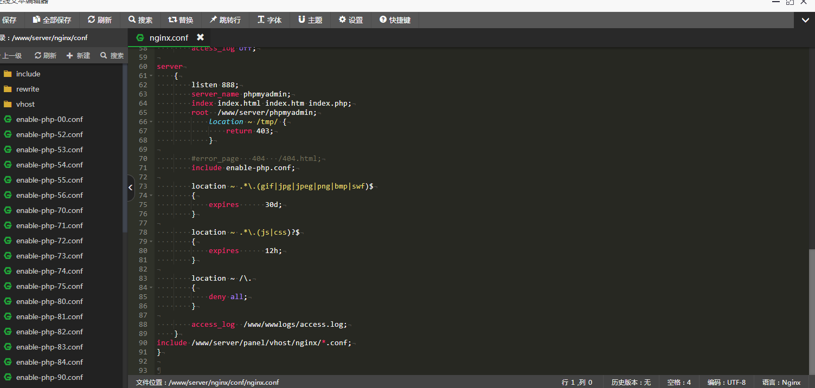This screenshot has height=388, width=815.
Task: Click the folder icon beside include
Action: point(8,74)
